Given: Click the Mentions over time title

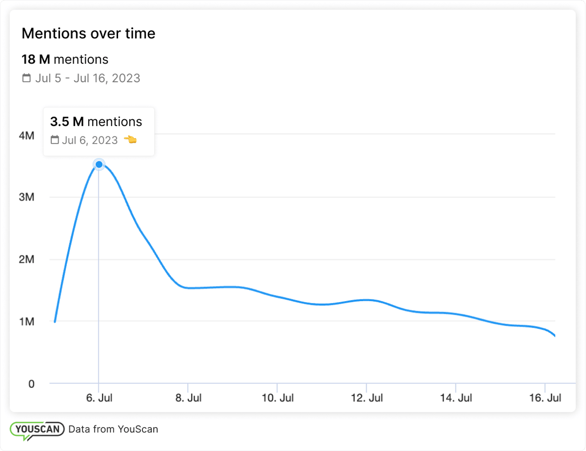Looking at the screenshot, I should pyautogui.click(x=88, y=33).
